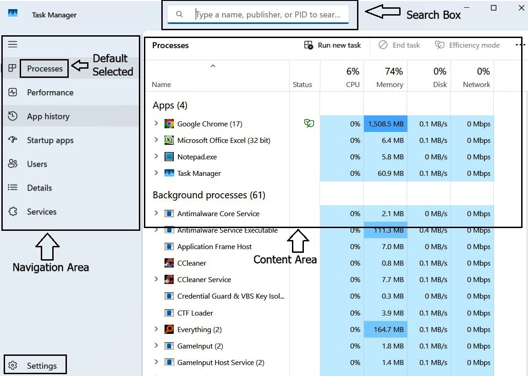Click Run new task

coord(332,45)
